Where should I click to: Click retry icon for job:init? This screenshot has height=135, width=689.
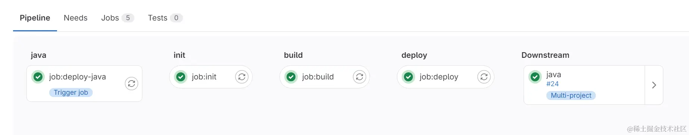(242, 77)
